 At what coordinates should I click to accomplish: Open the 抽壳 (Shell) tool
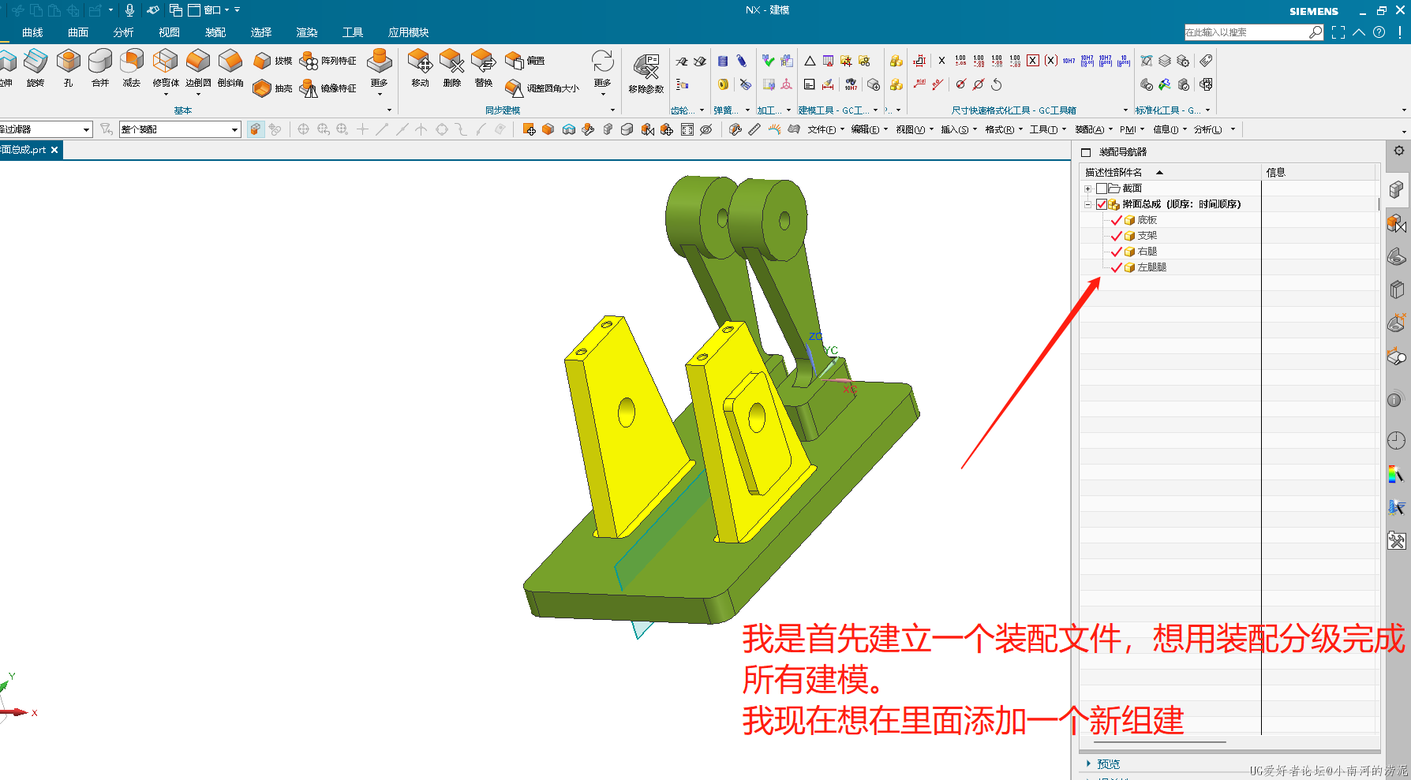pyautogui.click(x=273, y=88)
